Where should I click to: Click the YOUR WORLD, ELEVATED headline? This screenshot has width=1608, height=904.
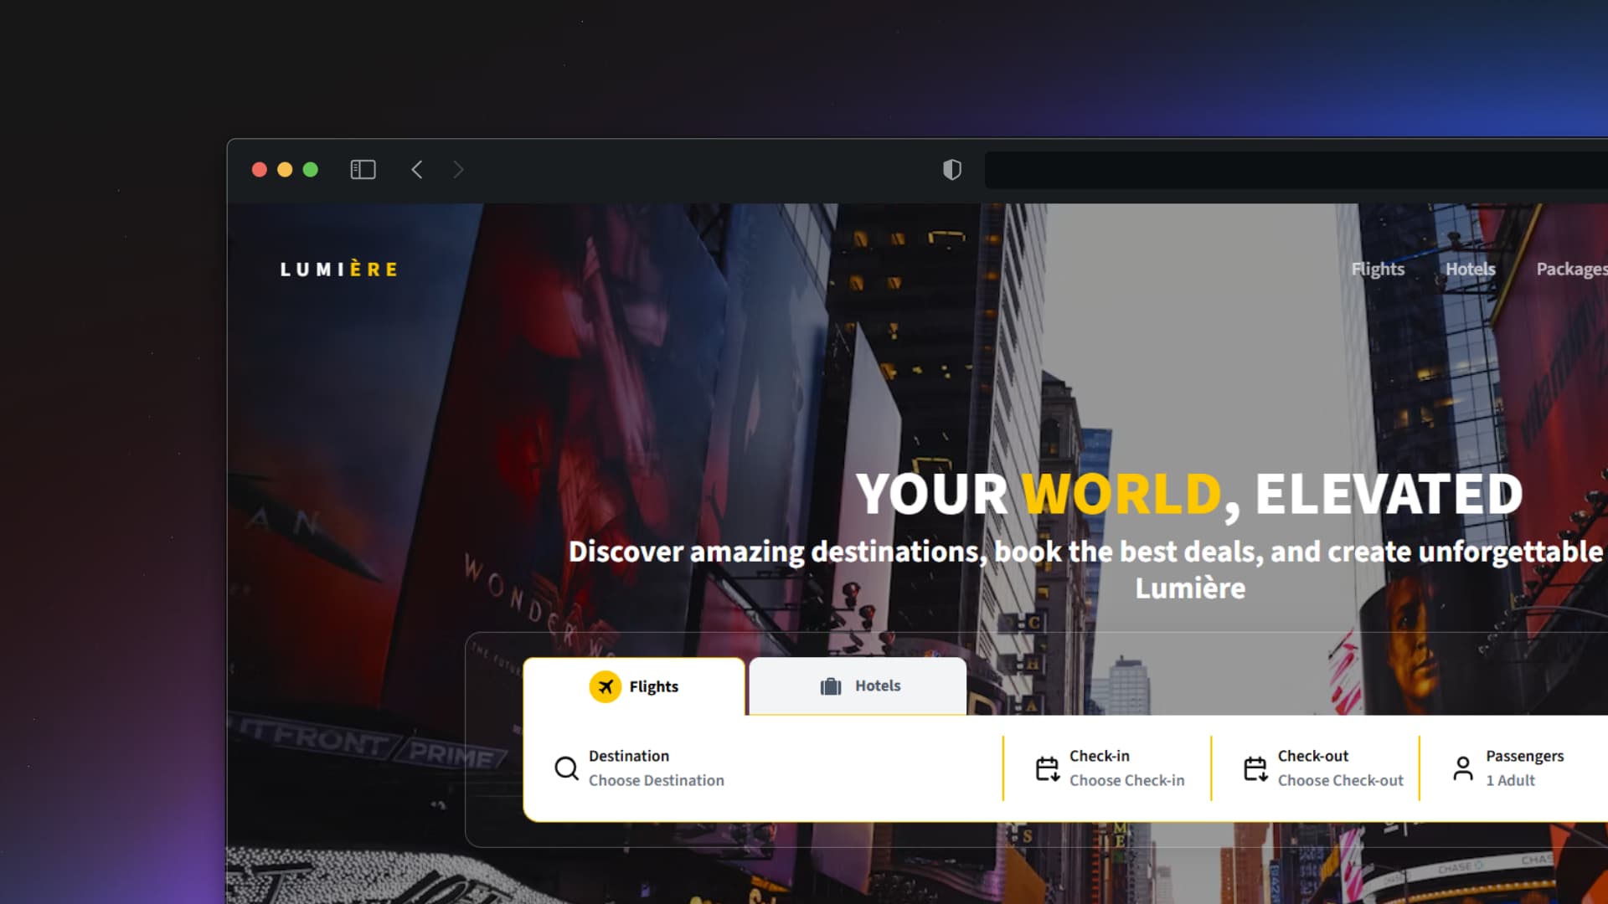tap(1189, 494)
